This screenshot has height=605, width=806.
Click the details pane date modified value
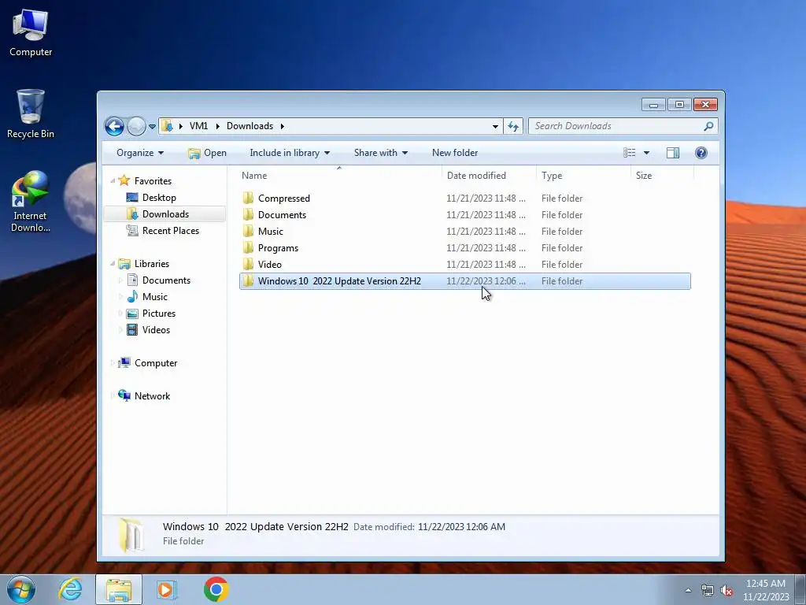pyautogui.click(x=461, y=527)
